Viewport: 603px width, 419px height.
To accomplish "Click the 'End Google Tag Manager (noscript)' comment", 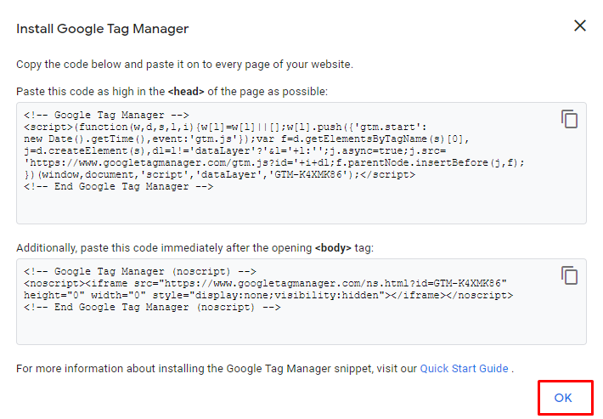I will (x=153, y=307).
